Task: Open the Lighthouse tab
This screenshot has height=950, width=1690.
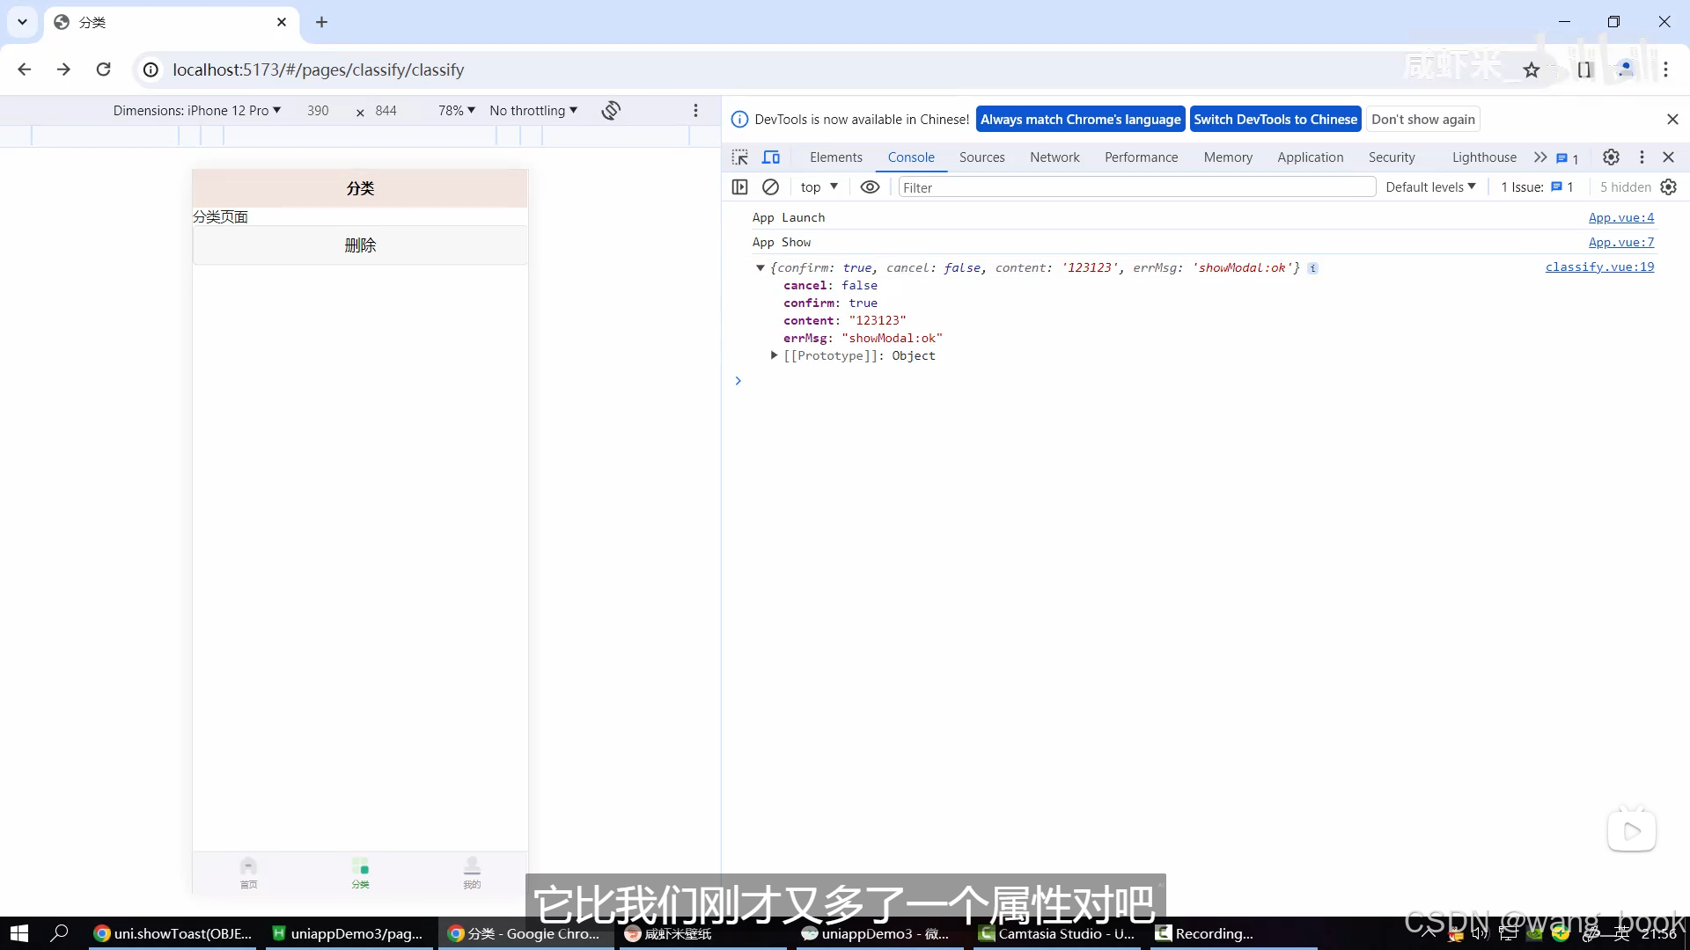Action: tap(1484, 157)
